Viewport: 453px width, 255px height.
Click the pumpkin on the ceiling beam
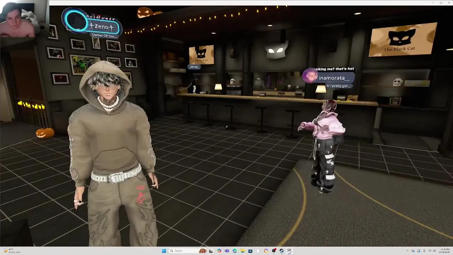pyautogui.click(x=144, y=12)
